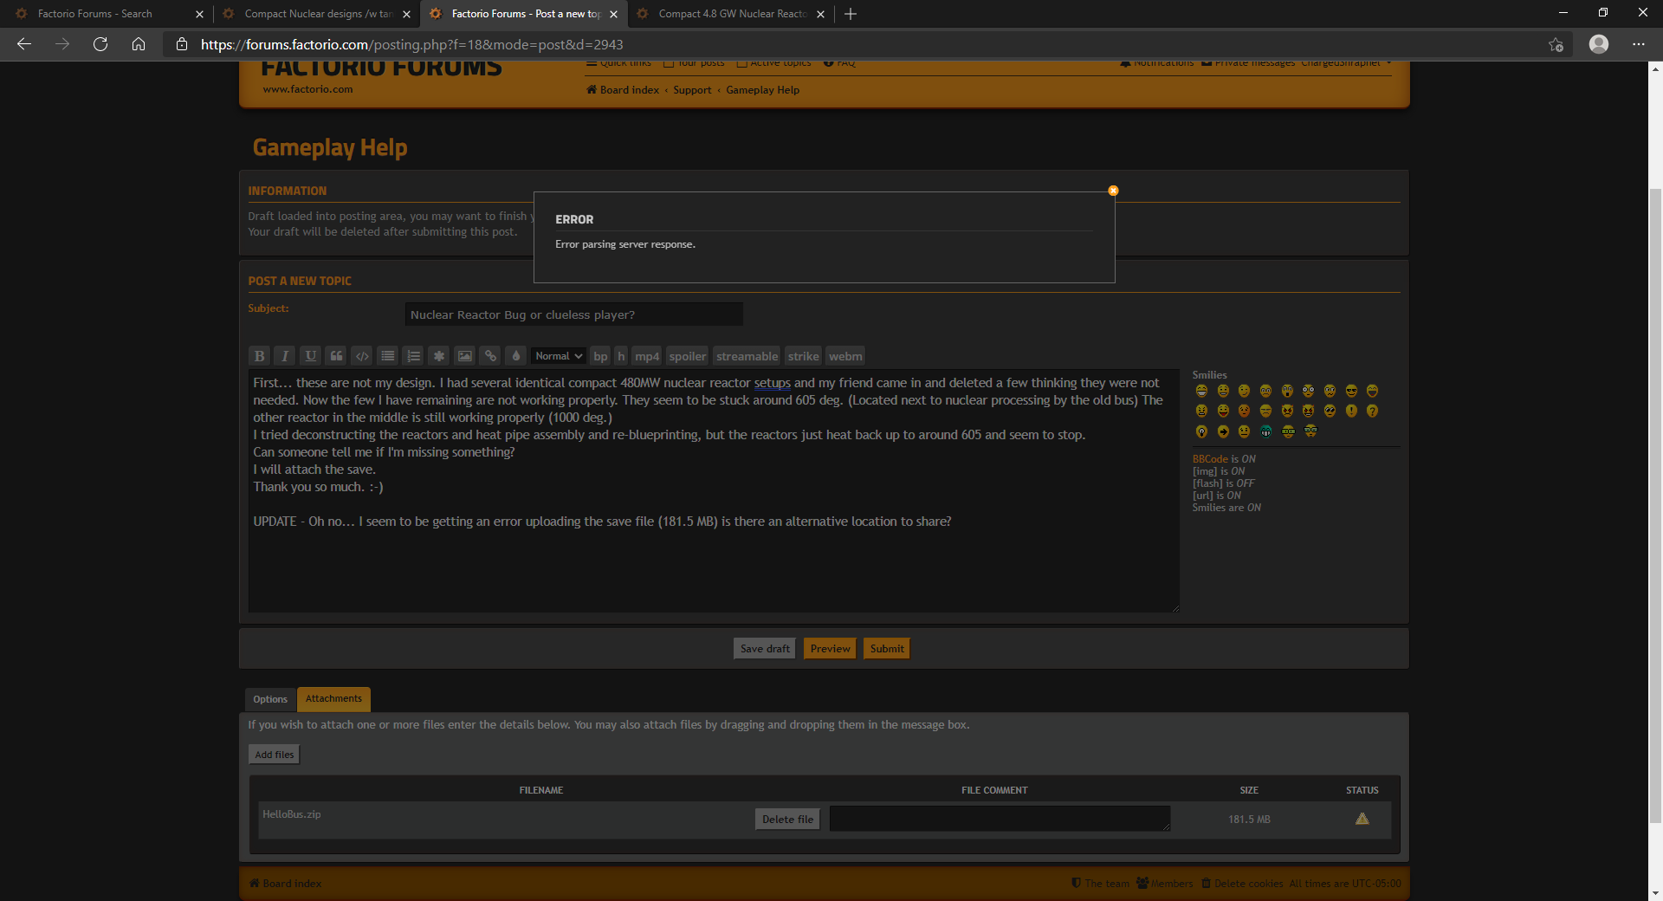This screenshot has width=1663, height=901.
Task: Edit the Subject field
Action: pos(573,314)
